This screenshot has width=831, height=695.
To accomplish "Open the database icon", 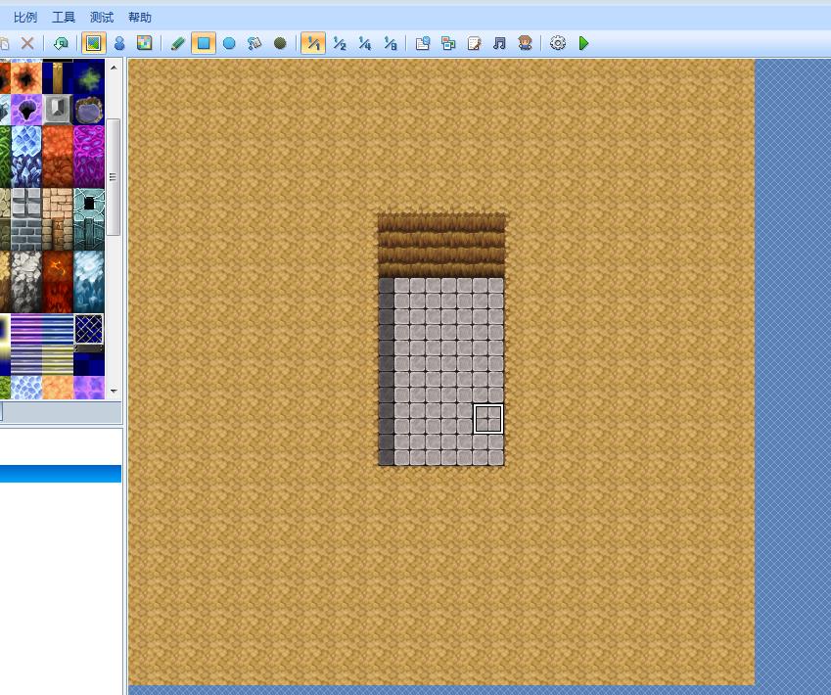I will point(423,43).
